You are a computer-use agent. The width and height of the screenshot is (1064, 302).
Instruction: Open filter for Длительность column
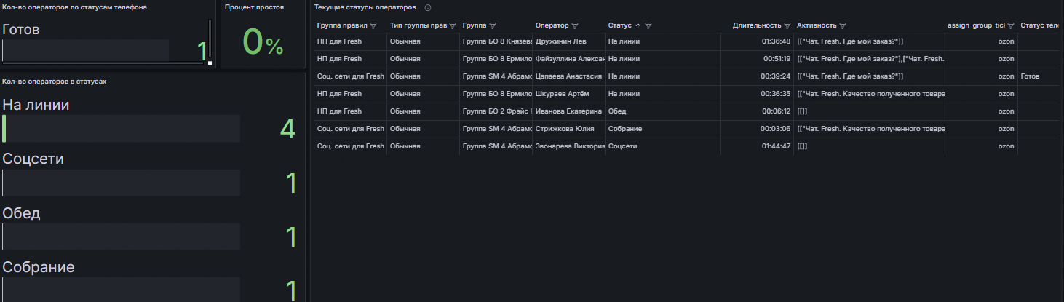click(x=787, y=25)
